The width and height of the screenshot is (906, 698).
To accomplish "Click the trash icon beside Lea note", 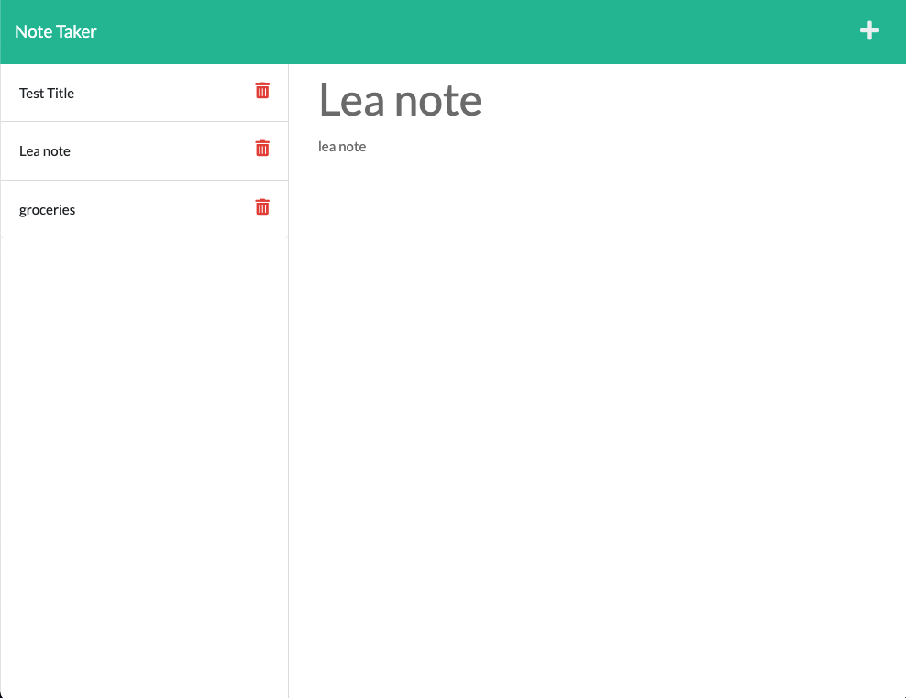I will coord(262,148).
